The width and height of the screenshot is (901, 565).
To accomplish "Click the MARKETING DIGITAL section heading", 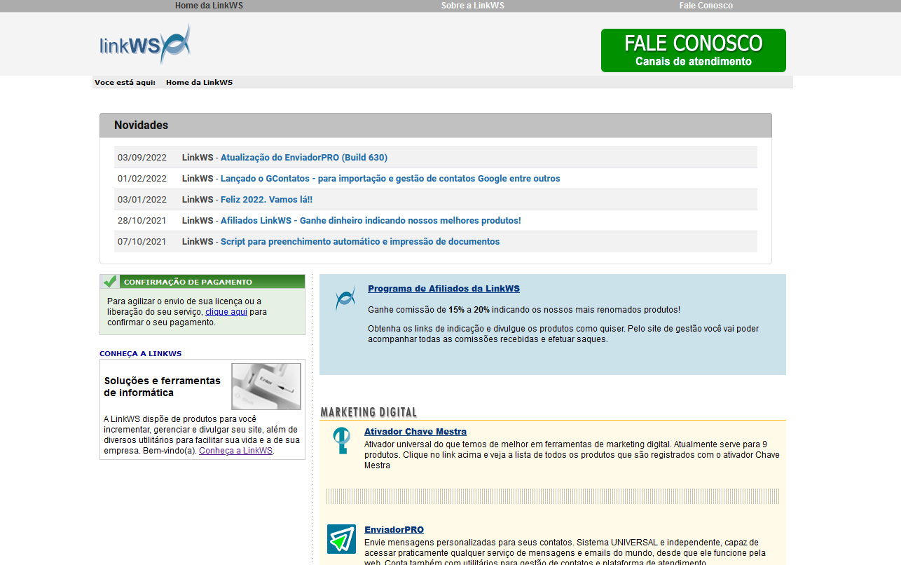I will click(369, 412).
